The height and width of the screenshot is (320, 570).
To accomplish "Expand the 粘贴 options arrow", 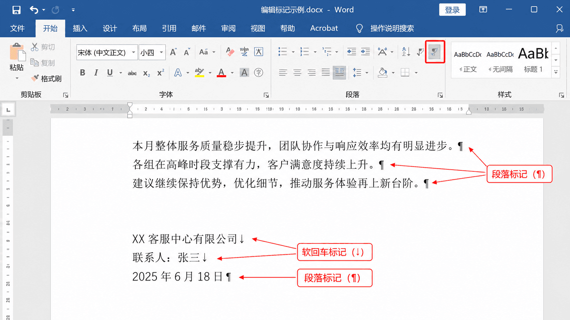I will point(17,78).
